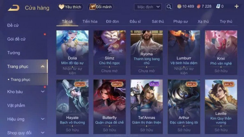The height and width of the screenshot is (137, 244).
Task: Click the blue voucher currency icon
Action: (218, 6)
